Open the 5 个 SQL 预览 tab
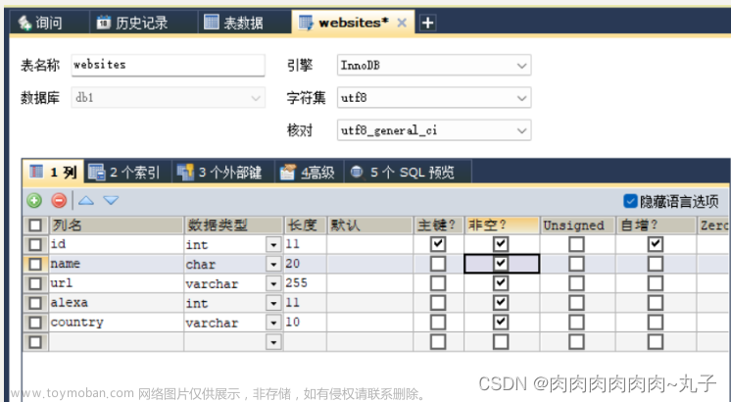The width and height of the screenshot is (731, 402). tap(408, 173)
